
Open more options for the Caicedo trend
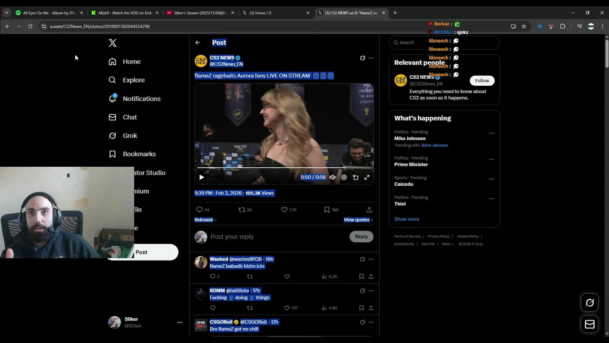tap(491, 179)
